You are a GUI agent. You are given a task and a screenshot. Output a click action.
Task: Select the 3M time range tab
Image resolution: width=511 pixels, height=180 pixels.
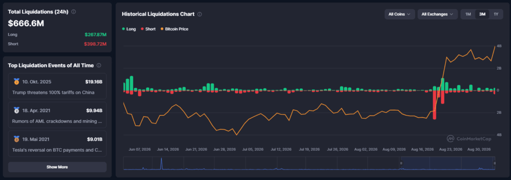[483, 14]
